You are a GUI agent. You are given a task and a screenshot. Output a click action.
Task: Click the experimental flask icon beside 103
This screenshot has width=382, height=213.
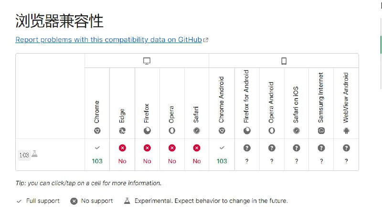35,154
